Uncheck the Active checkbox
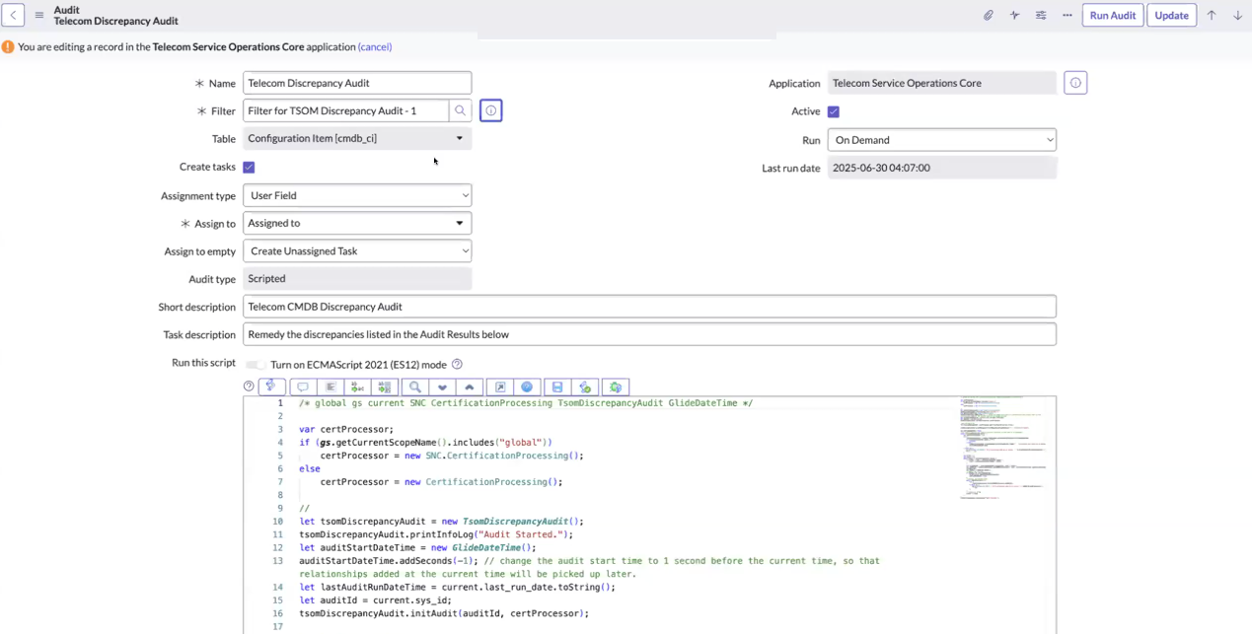 834,111
